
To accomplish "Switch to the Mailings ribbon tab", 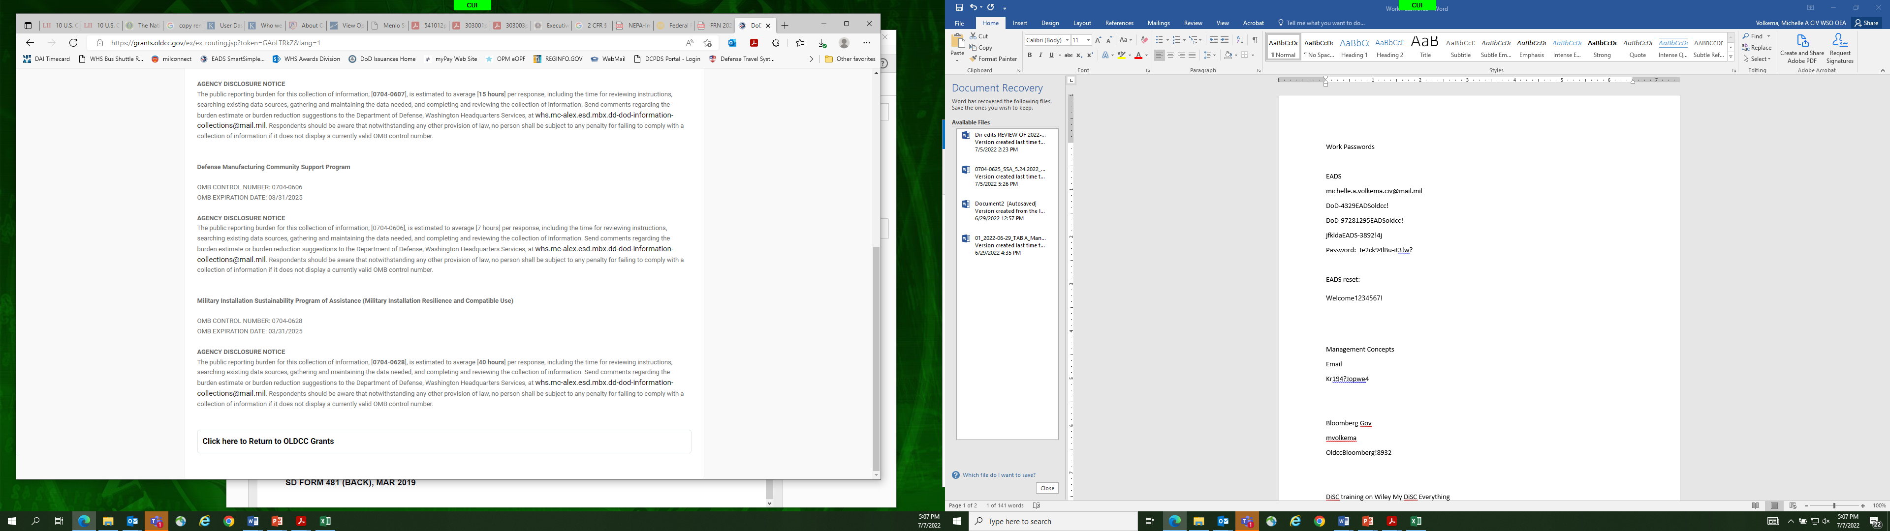I will [1159, 24].
